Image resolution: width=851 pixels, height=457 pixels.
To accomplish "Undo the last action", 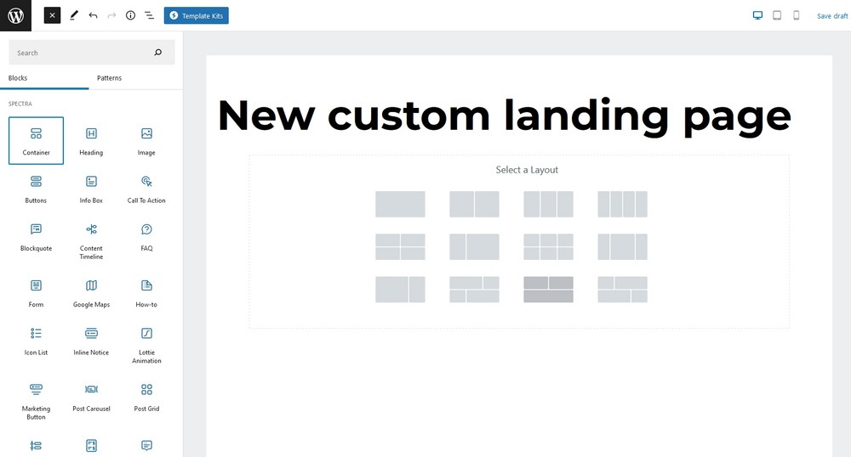I will coord(93,15).
